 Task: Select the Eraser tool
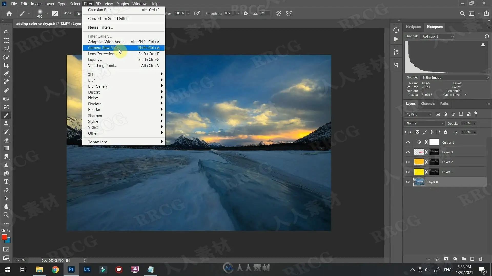tap(6, 140)
